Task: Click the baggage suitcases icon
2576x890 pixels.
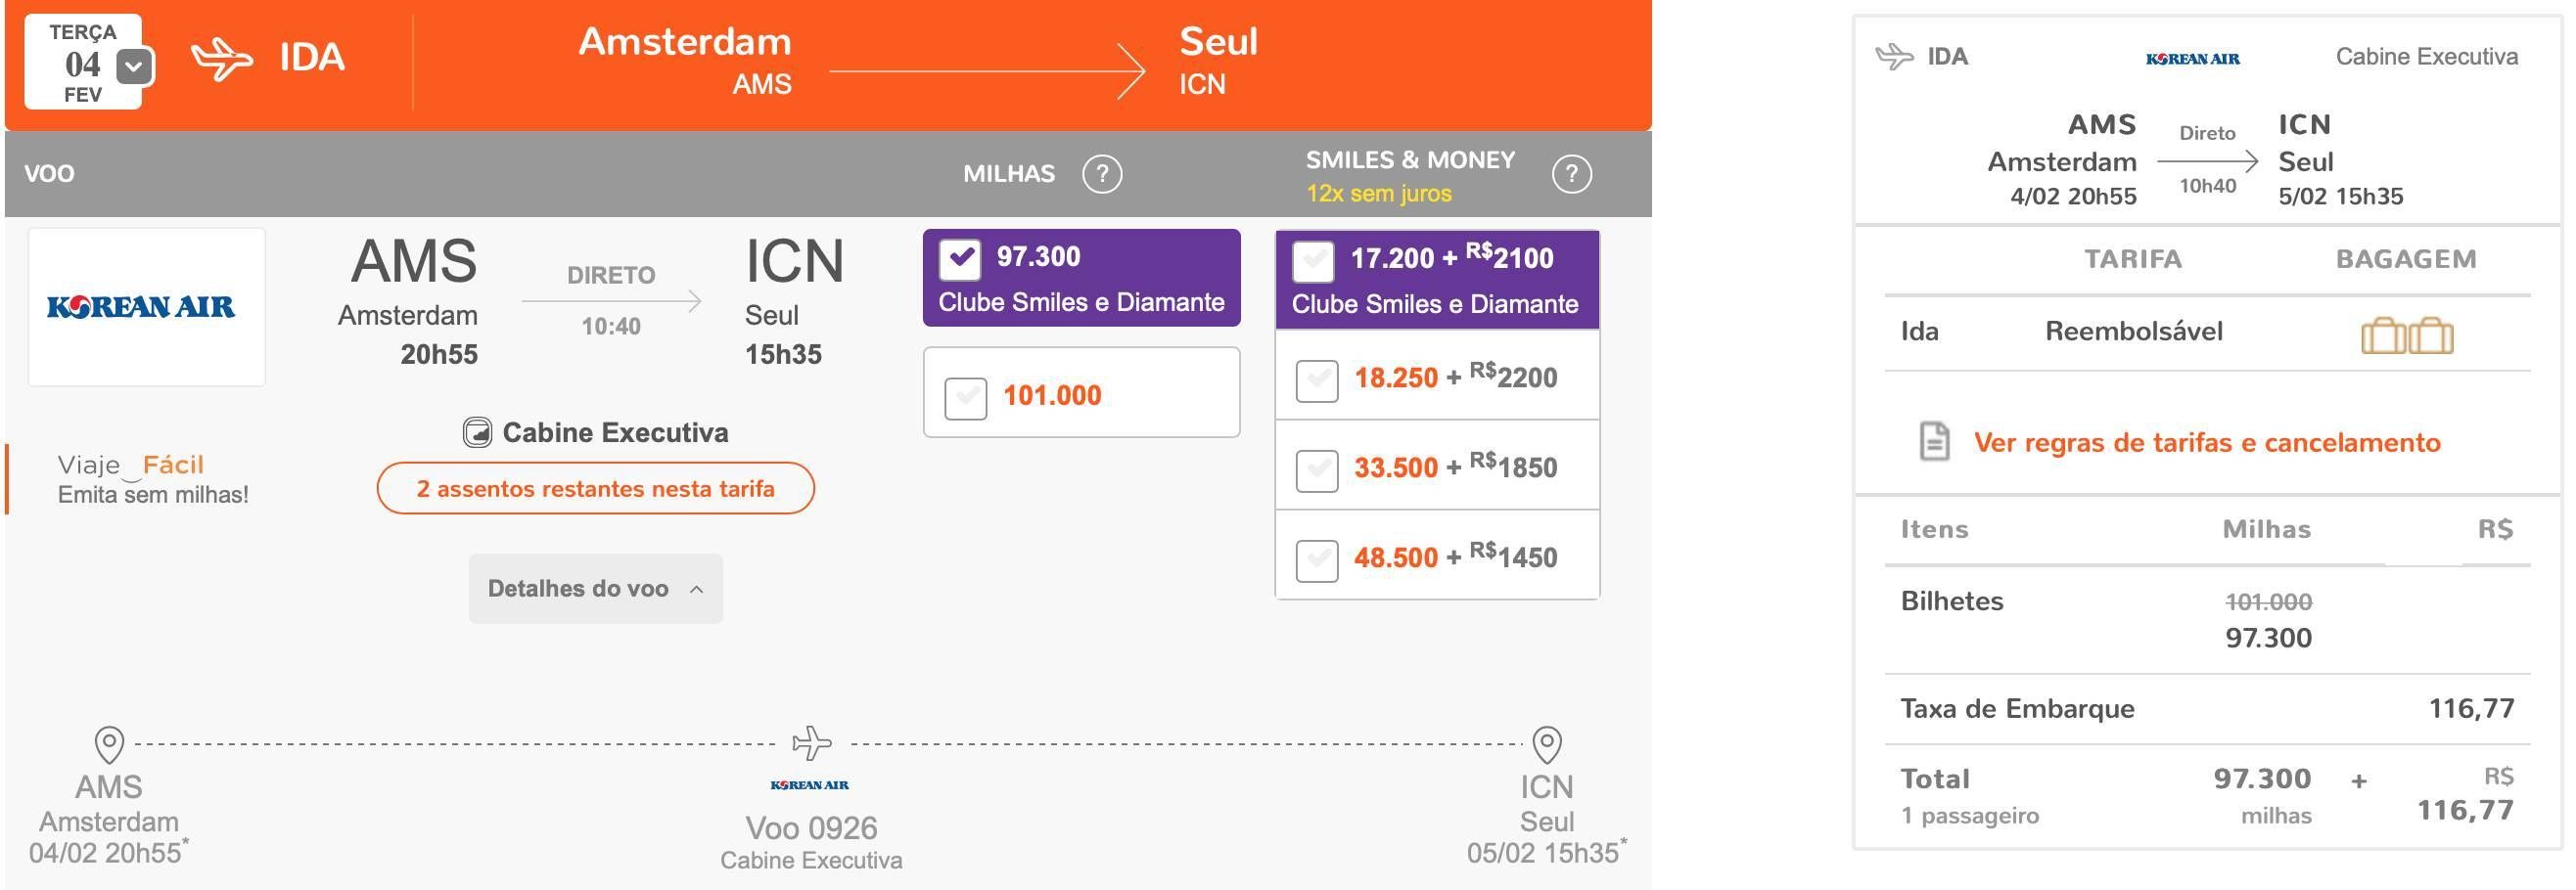Action: 2407,334
